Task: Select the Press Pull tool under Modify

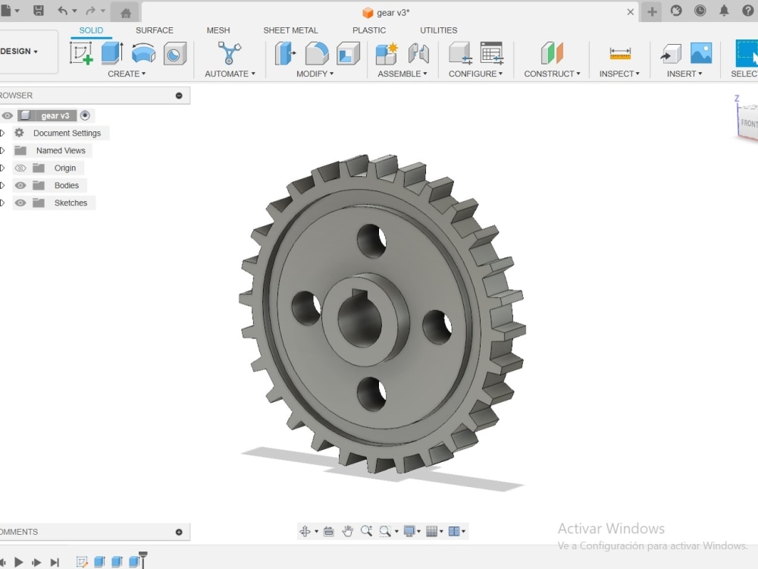Action: [x=286, y=52]
